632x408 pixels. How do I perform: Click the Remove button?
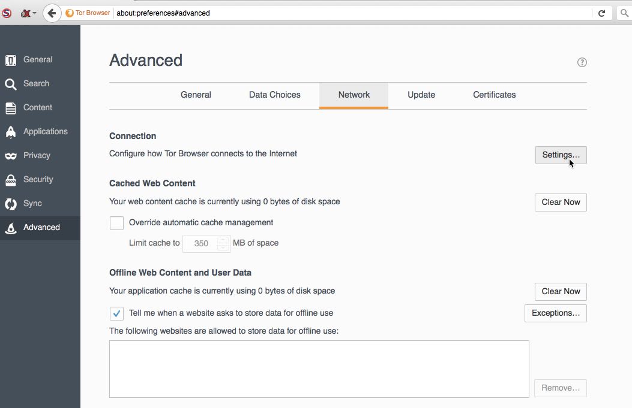coord(560,388)
